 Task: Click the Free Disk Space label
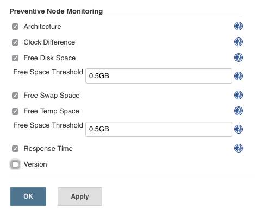[49, 58]
